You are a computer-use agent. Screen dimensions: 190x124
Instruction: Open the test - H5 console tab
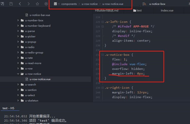pyautogui.click(x=8, y=108)
